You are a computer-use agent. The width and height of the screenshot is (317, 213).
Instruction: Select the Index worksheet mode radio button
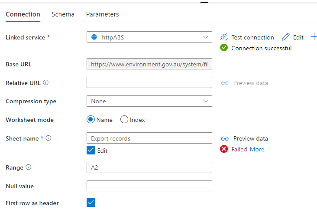[124, 119]
